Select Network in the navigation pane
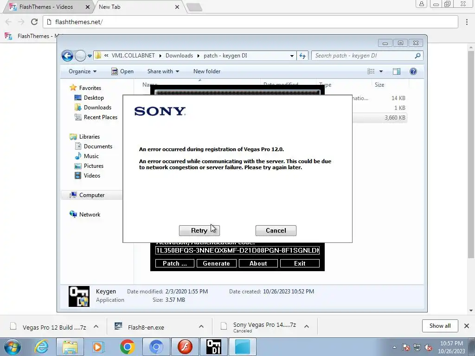This screenshot has width=475, height=356. click(90, 214)
